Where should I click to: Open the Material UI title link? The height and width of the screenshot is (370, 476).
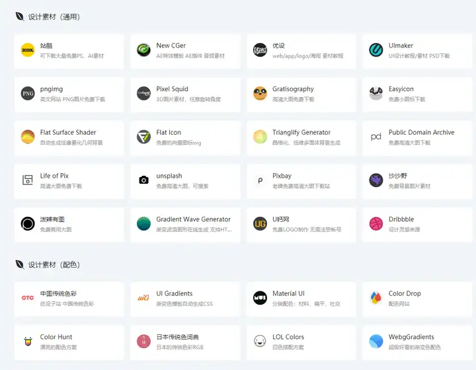pyautogui.click(x=288, y=293)
